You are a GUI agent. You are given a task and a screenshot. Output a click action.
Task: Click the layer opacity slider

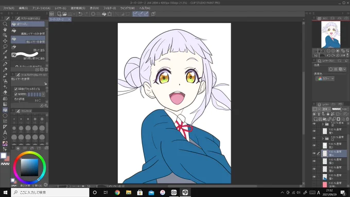[337, 109]
